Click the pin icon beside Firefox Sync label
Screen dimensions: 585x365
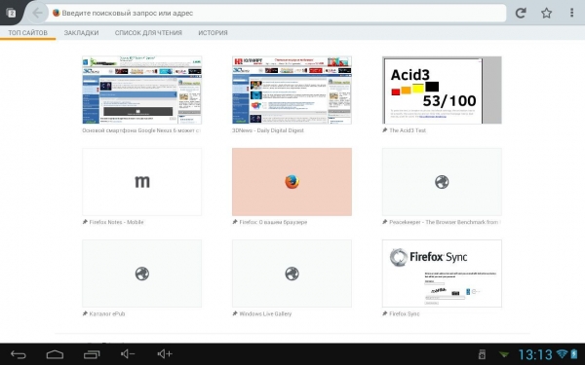pos(385,313)
